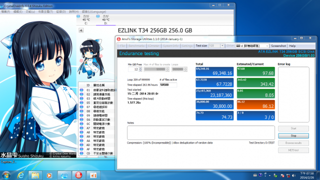Select the D: drive 40 °C tab
Image resolution: width=320 pixels, height=180 pixels.
pyautogui.click(x=105, y=20)
